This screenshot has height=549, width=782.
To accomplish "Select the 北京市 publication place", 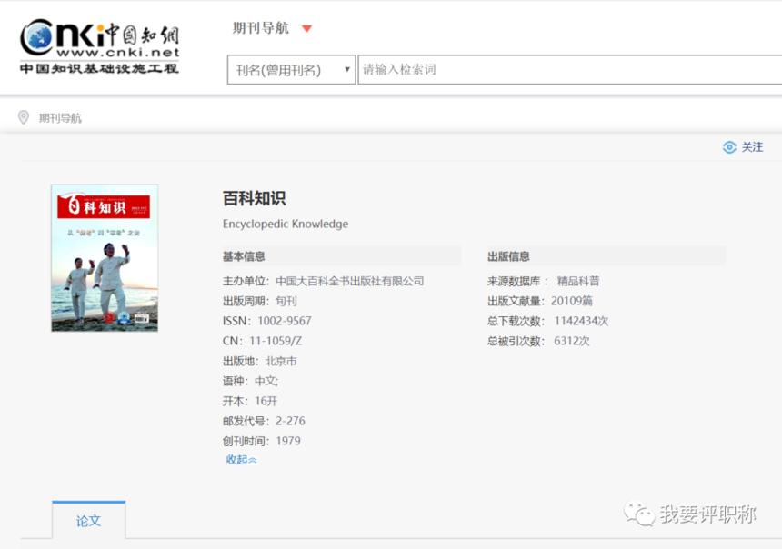I will pos(281,361).
